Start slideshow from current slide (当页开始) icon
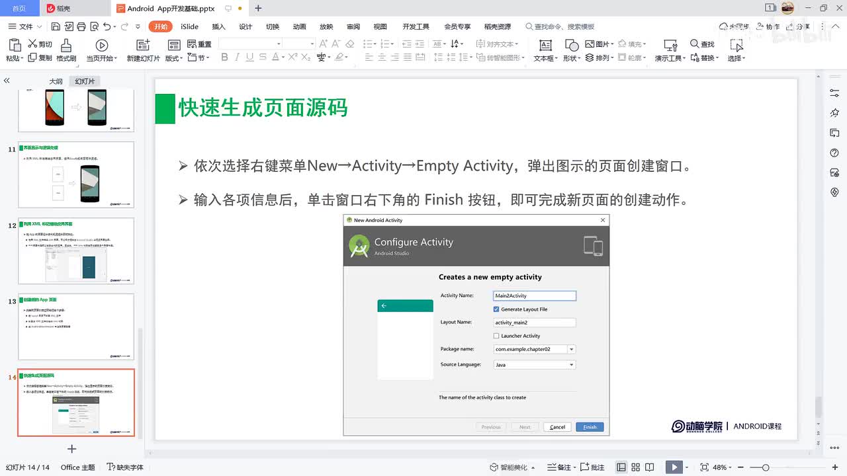The image size is (847, 476). point(101,45)
